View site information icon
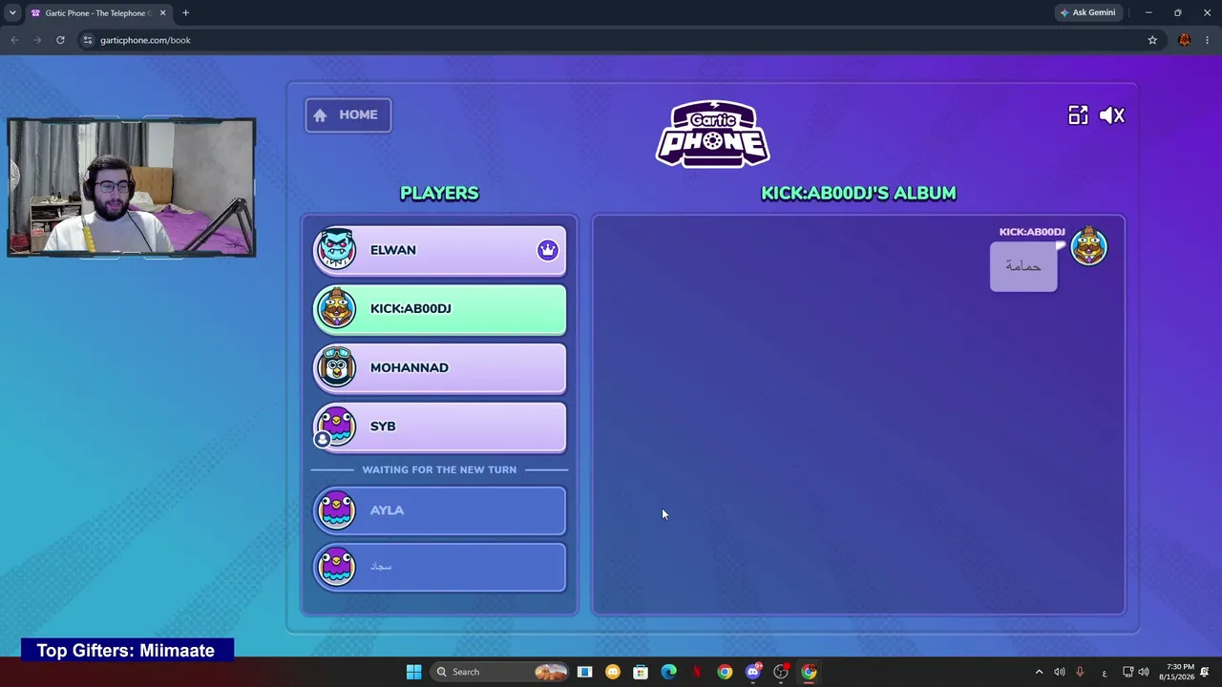The image size is (1222, 687). [87, 40]
